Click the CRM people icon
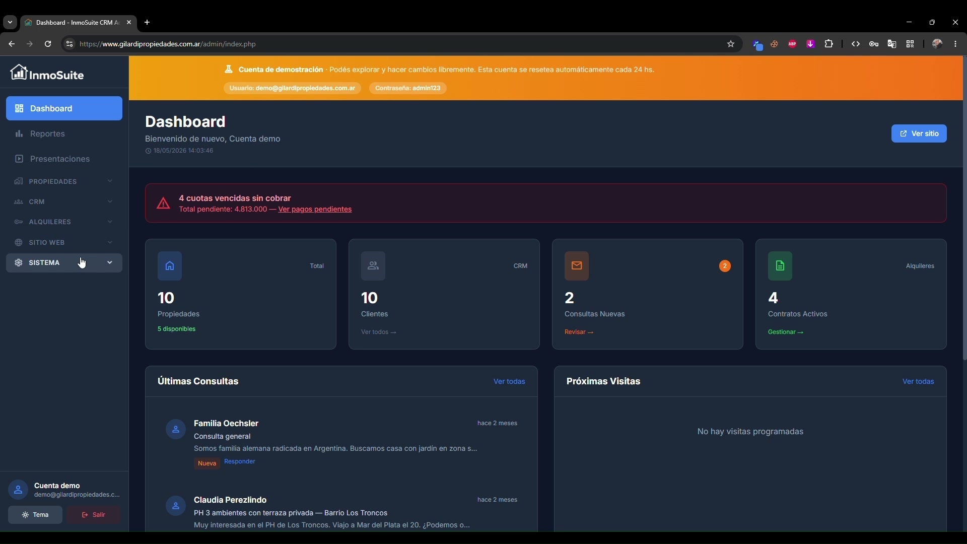Viewport: 967px width, 544px height. coord(19,201)
